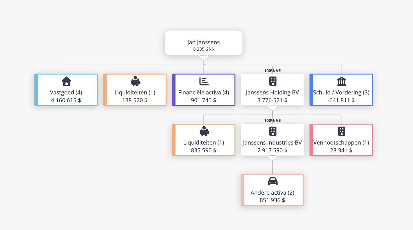Click the piggy bank icon under Jan Janssens
The height and width of the screenshot is (230, 413).
pos(135,81)
